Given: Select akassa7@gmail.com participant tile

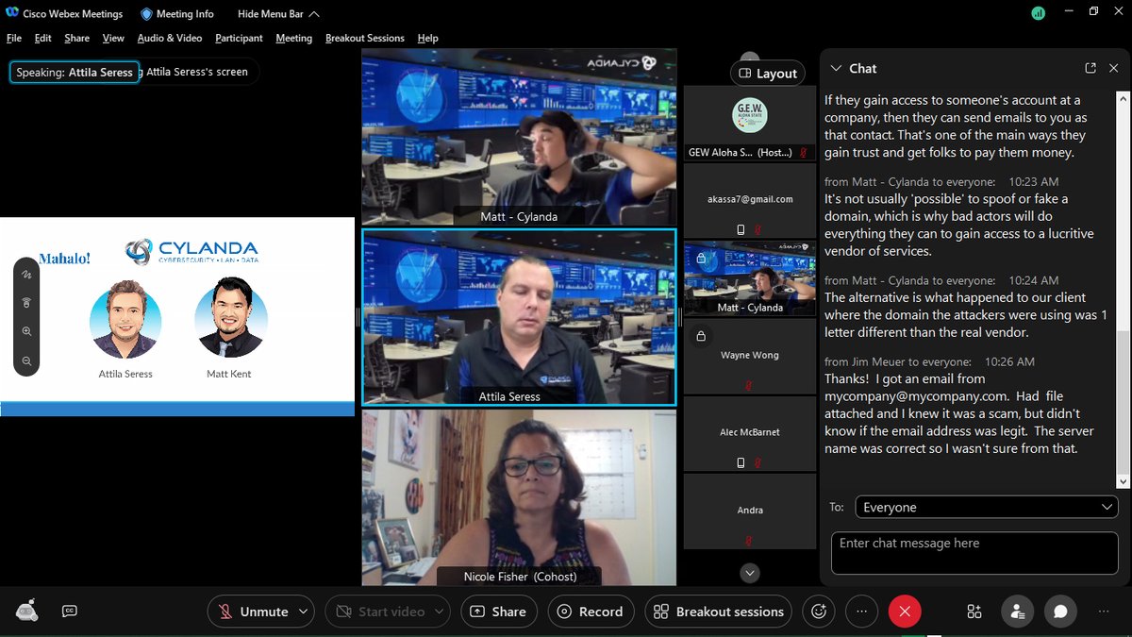Looking at the screenshot, I should [750, 200].
